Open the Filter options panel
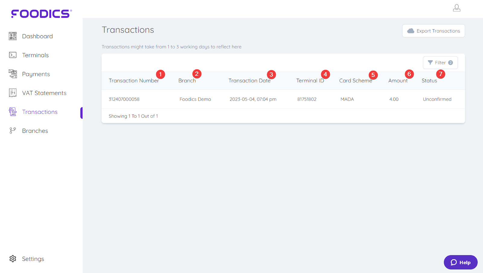 pyautogui.click(x=440, y=62)
